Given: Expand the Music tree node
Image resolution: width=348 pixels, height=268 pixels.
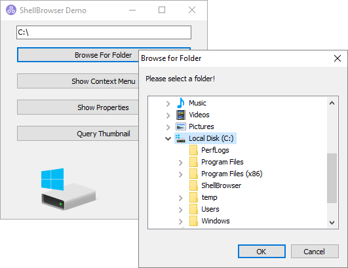Looking at the screenshot, I should (x=168, y=104).
